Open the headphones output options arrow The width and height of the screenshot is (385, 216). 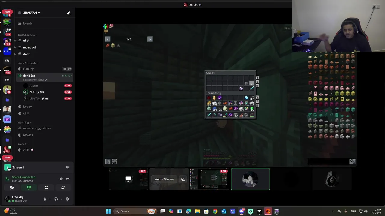61,199
